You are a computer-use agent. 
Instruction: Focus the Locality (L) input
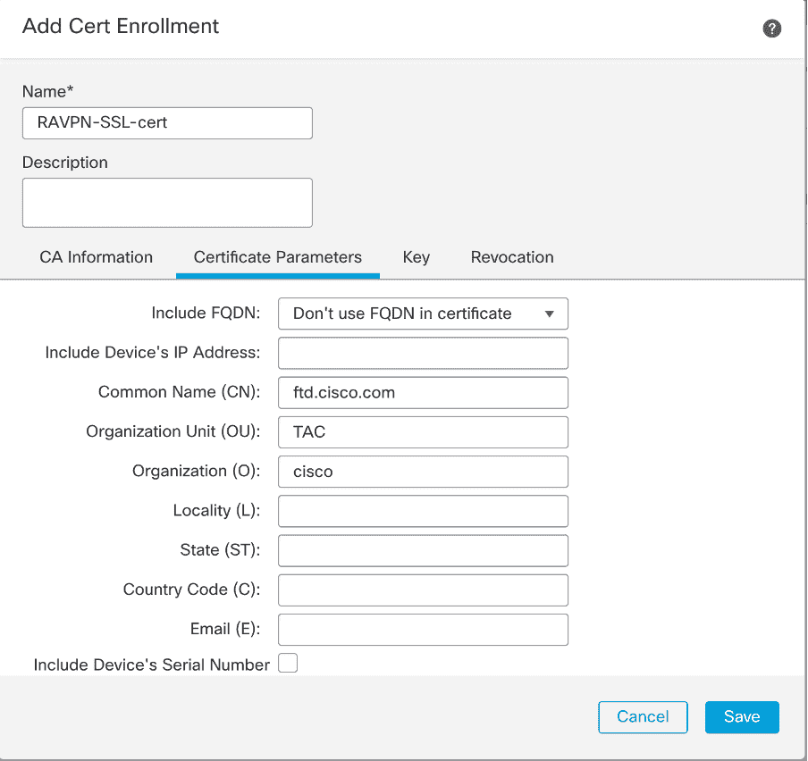[423, 511]
